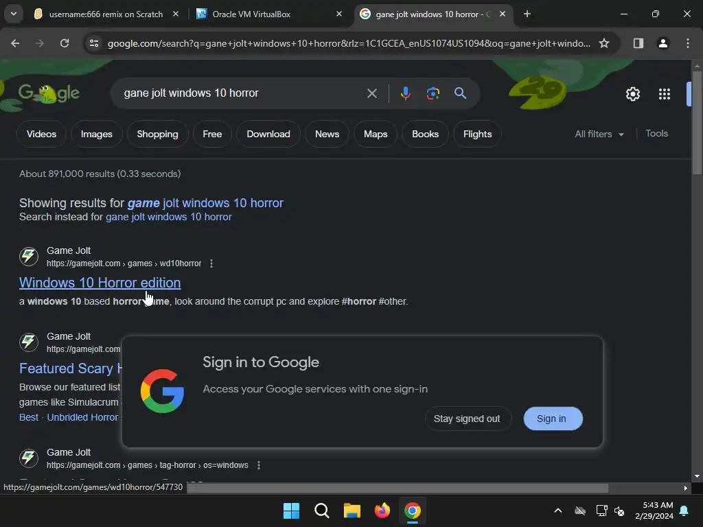This screenshot has height=527, width=703.
Task: Close the Scratch remix tab
Action: (x=176, y=14)
